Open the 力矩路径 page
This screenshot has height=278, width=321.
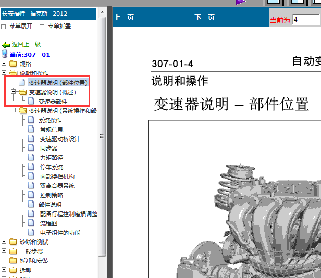point(52,158)
